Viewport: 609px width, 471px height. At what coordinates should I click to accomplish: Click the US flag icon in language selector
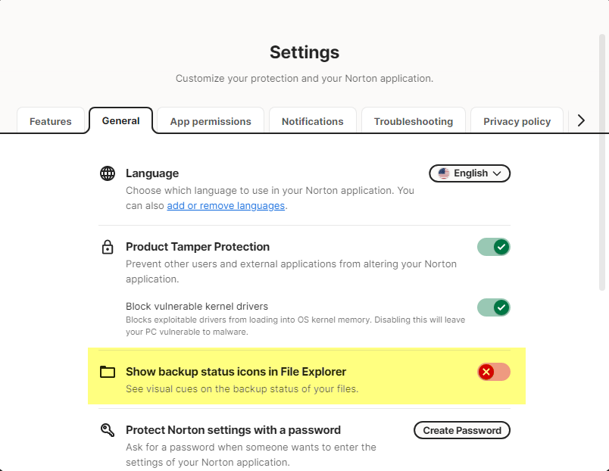click(x=444, y=173)
